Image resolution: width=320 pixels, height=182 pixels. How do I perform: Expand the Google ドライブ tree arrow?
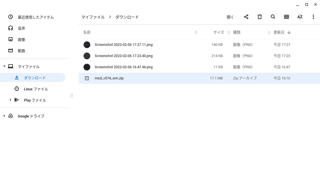point(4,116)
